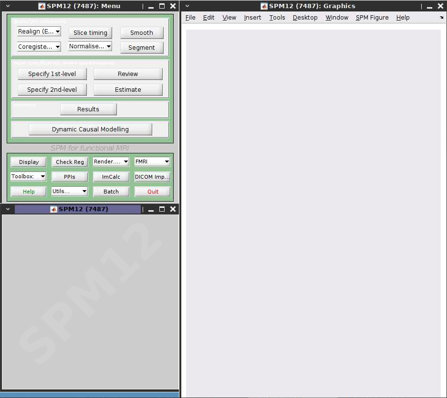Expand the Toolbox dropdown
Viewport: 447px width, 398px height.
[43, 176]
